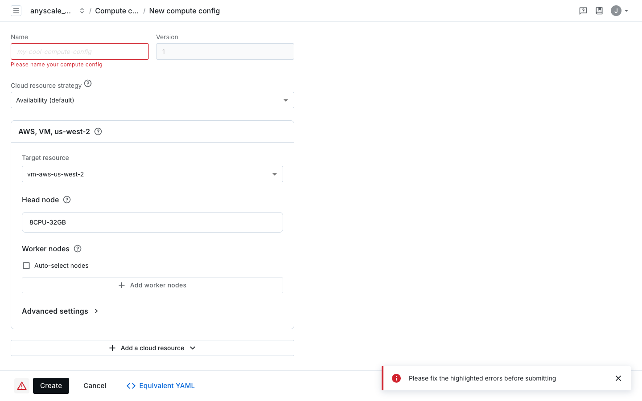This screenshot has width=642, height=401.
Task: Enable Auto-select nodes checkbox
Action: tap(26, 266)
